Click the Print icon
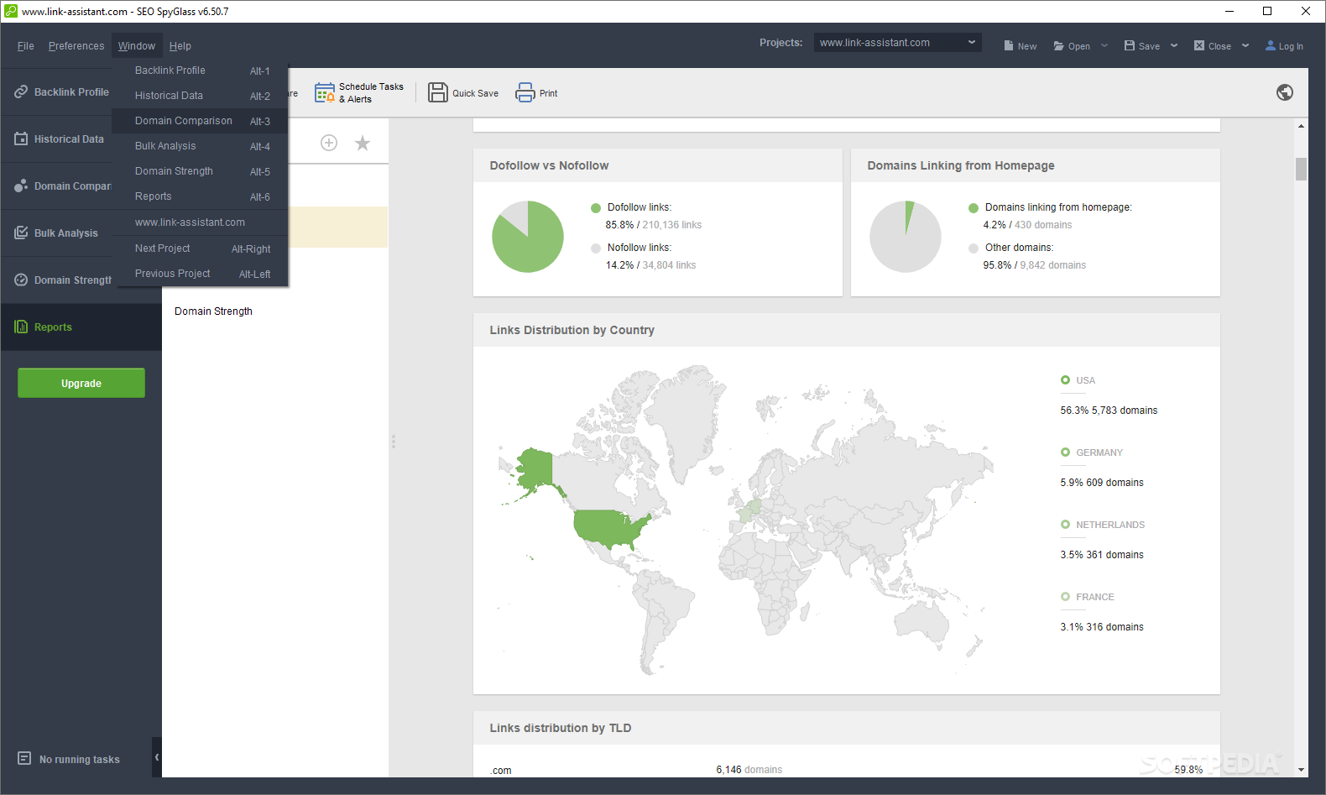 coord(525,92)
